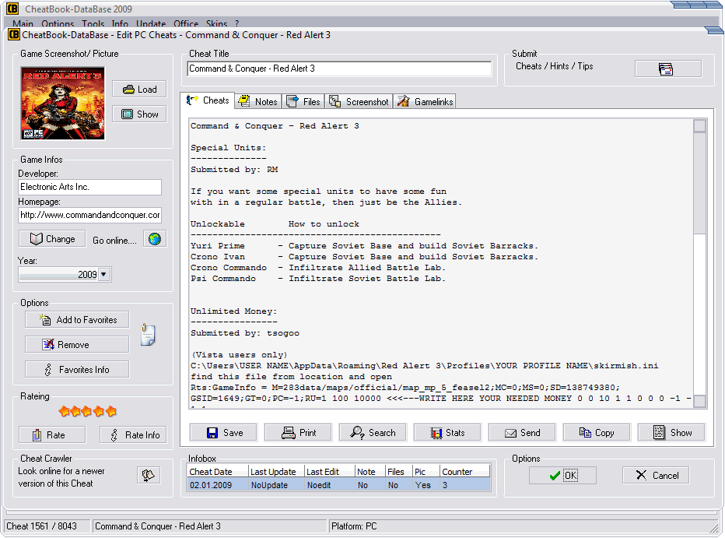725x538 pixels.
Task: Print the cheat text
Action: point(298,433)
